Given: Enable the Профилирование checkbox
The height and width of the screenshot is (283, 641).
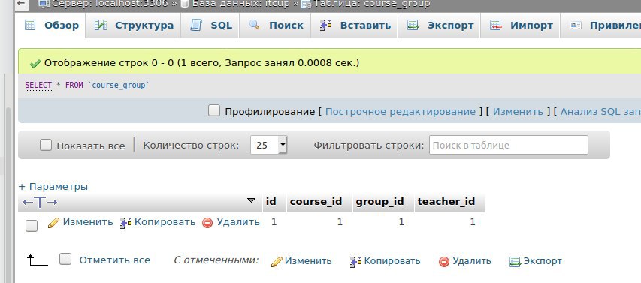Looking at the screenshot, I should pos(214,110).
